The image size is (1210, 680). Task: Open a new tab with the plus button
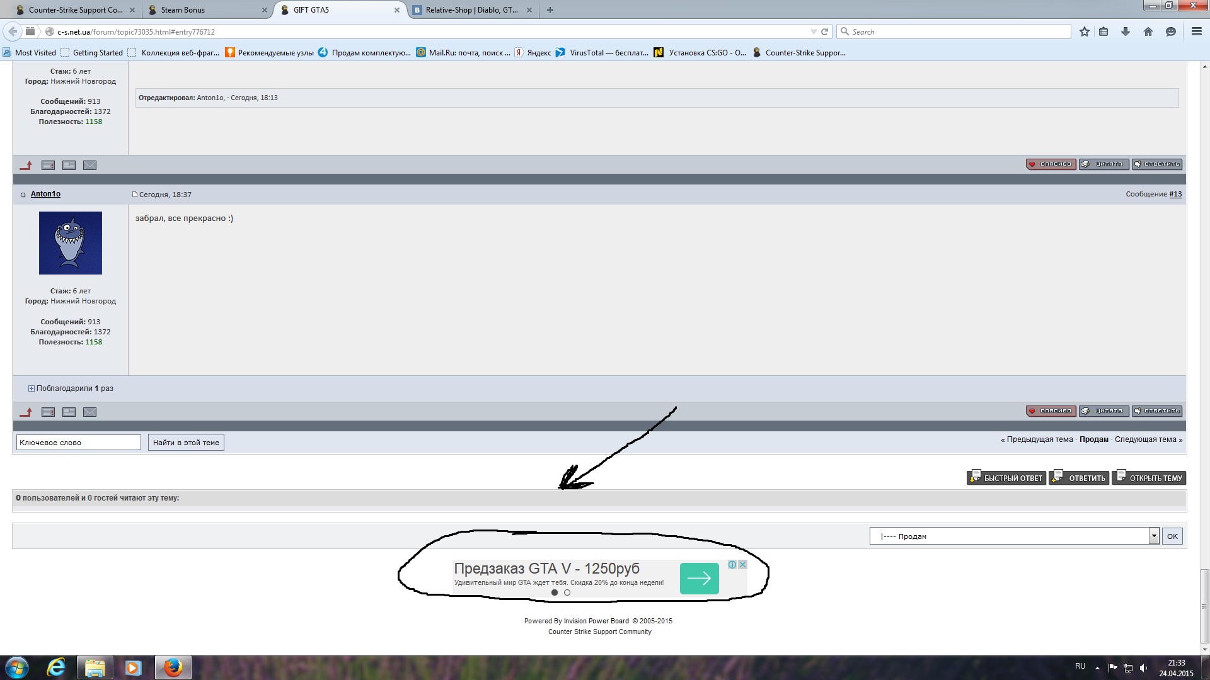550,10
